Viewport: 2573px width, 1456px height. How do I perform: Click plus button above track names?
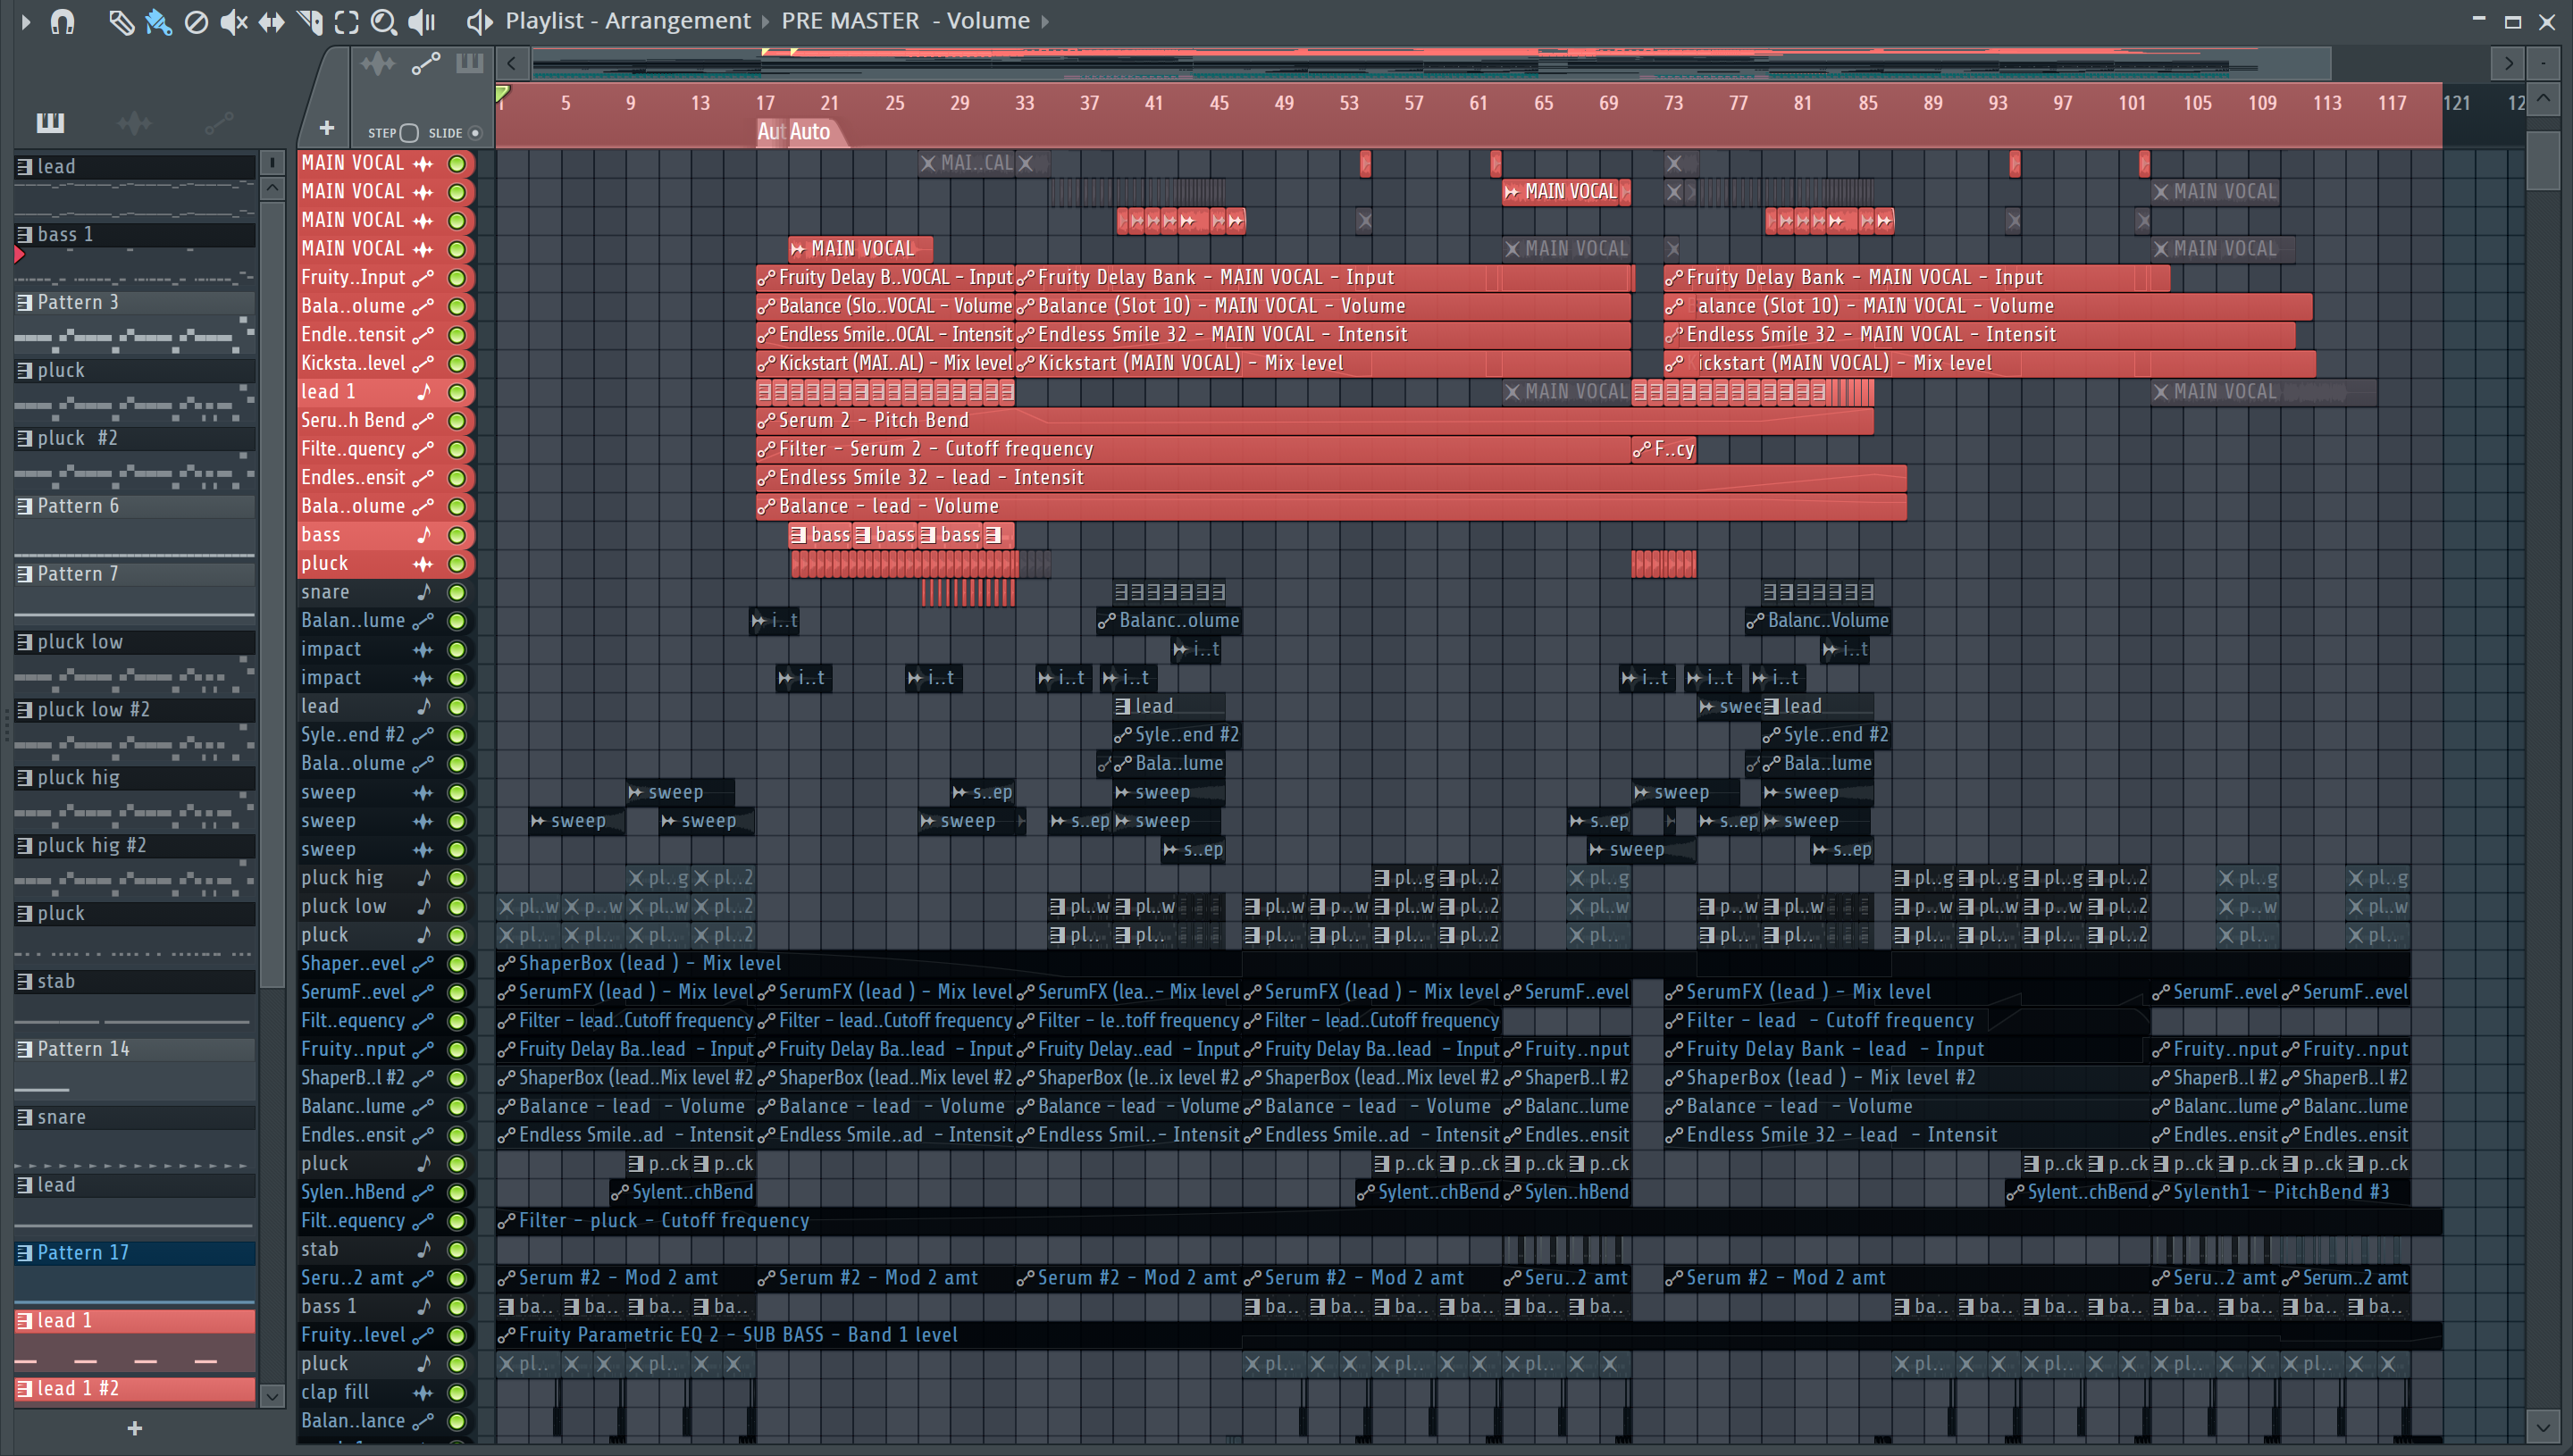326,128
